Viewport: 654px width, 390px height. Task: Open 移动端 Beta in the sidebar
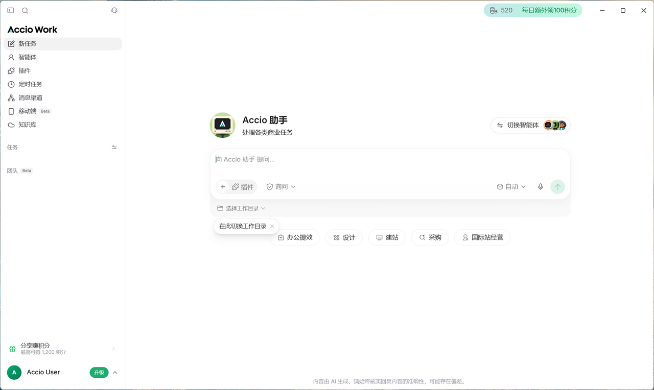(63, 111)
